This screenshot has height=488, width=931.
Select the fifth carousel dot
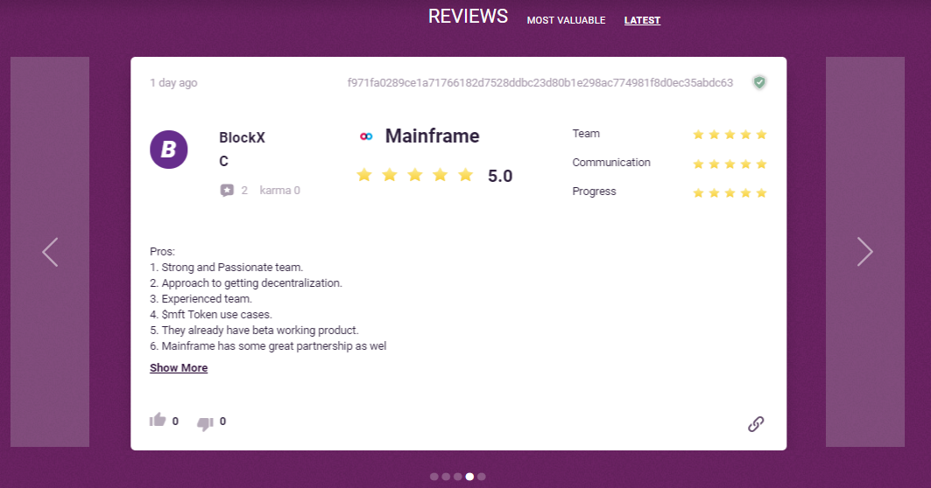[482, 477]
